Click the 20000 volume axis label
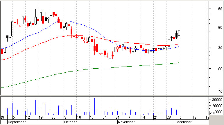This screenshot has width=224, height=125. coord(217,106)
